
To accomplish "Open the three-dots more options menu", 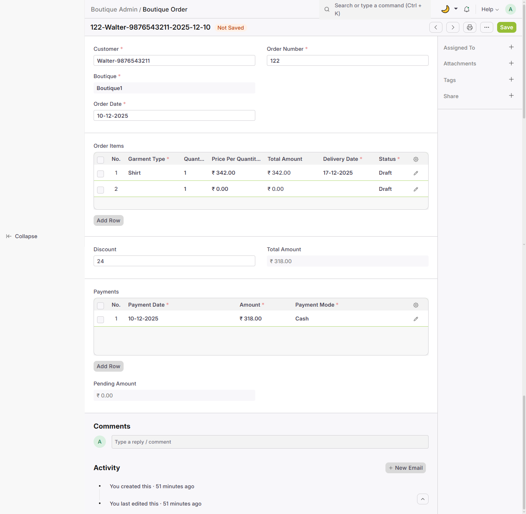I will tap(486, 27).
